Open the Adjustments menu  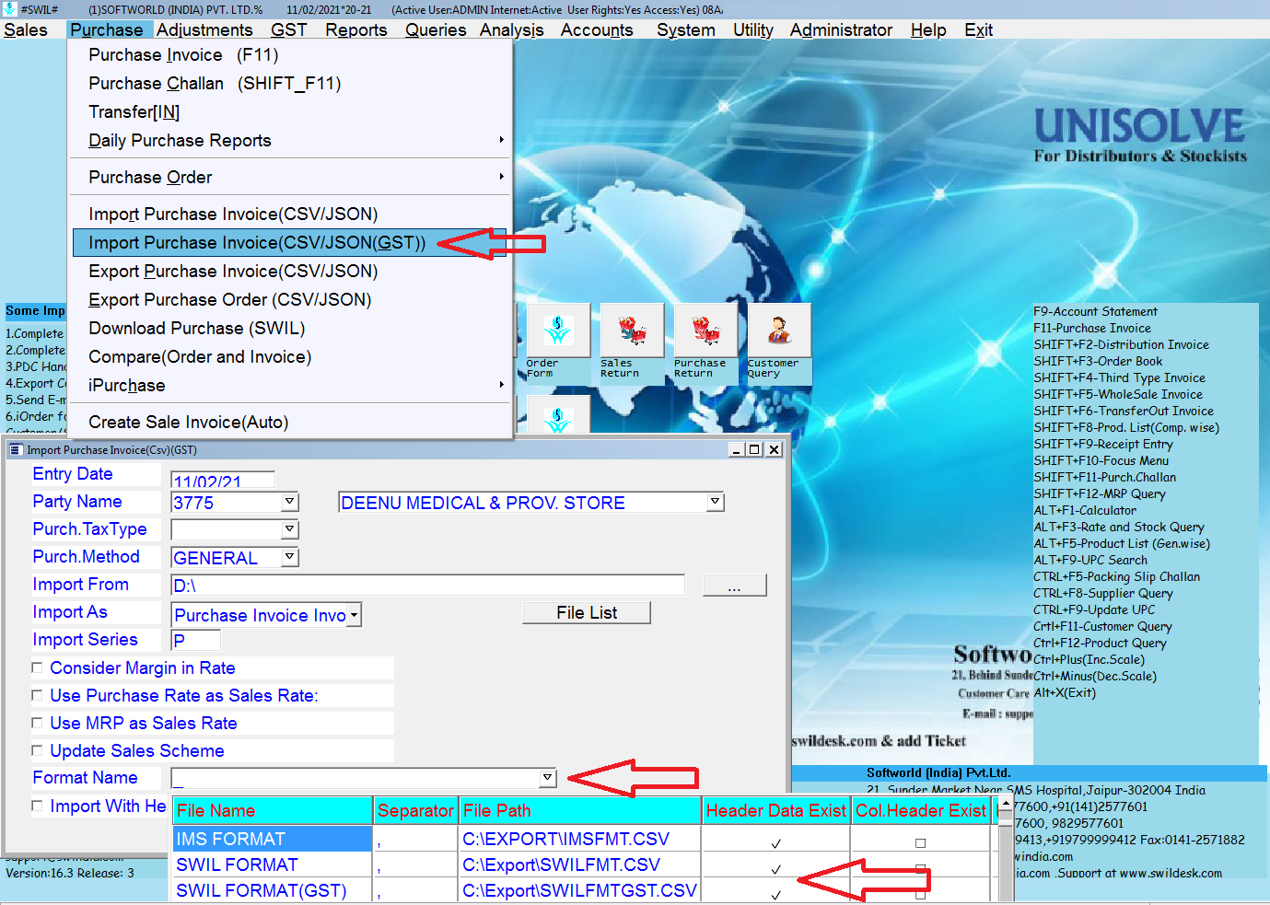pyautogui.click(x=204, y=29)
